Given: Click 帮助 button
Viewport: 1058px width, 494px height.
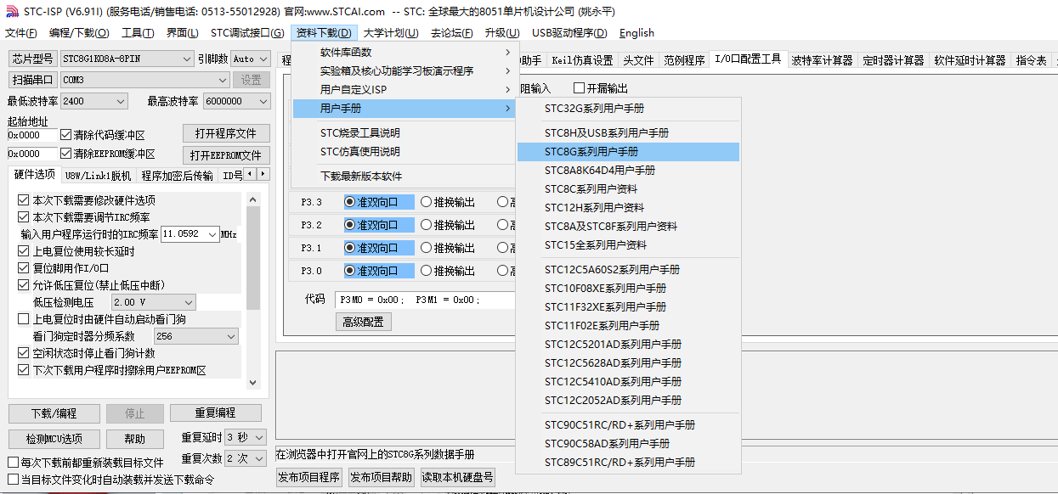Looking at the screenshot, I should tap(134, 439).
